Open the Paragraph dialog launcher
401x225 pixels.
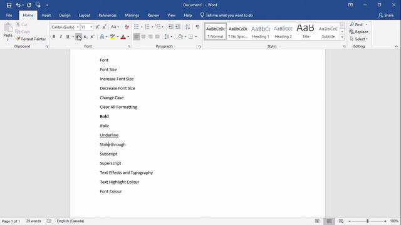pos(199,46)
